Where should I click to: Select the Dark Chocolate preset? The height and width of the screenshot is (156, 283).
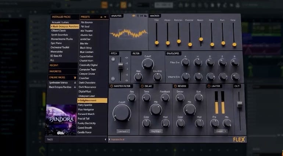87,83
